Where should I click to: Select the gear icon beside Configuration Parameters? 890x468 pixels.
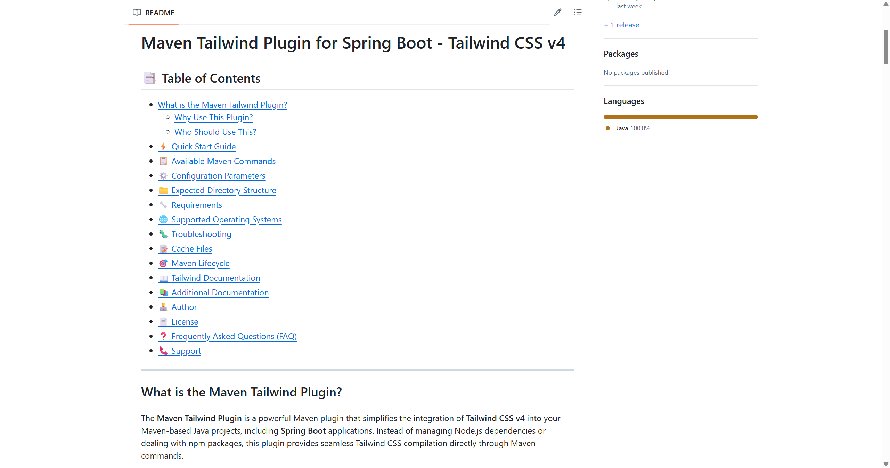tap(163, 176)
